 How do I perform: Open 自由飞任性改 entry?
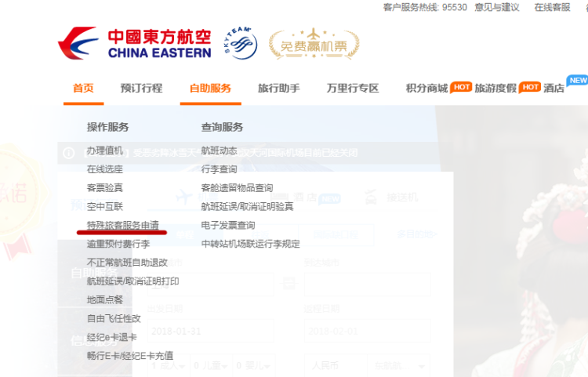114,318
